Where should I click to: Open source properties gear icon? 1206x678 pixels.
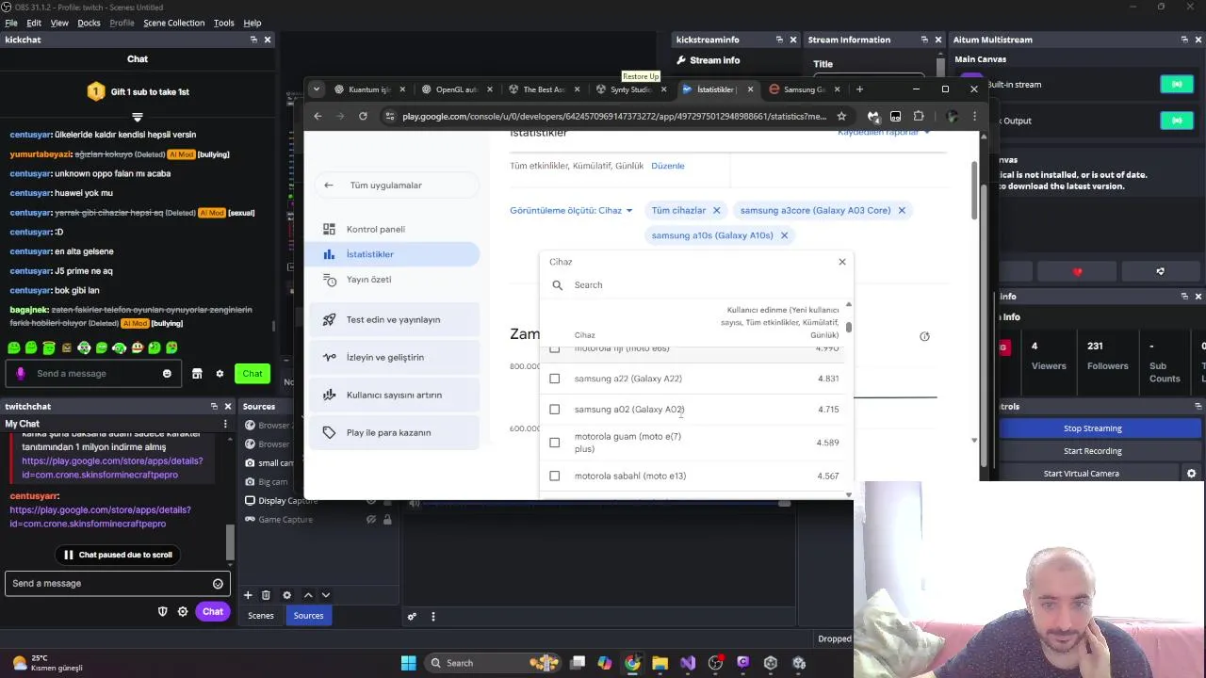click(287, 595)
